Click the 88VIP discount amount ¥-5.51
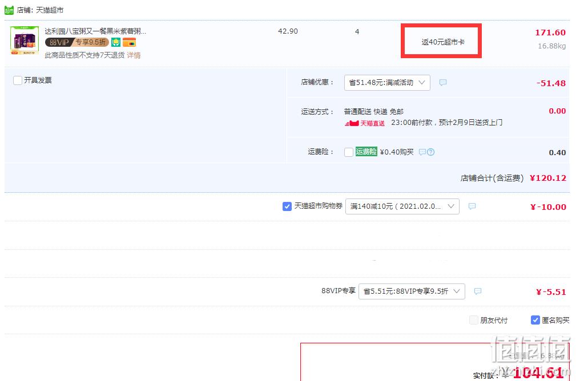Image resolution: width=576 pixels, height=381 pixels. [551, 292]
